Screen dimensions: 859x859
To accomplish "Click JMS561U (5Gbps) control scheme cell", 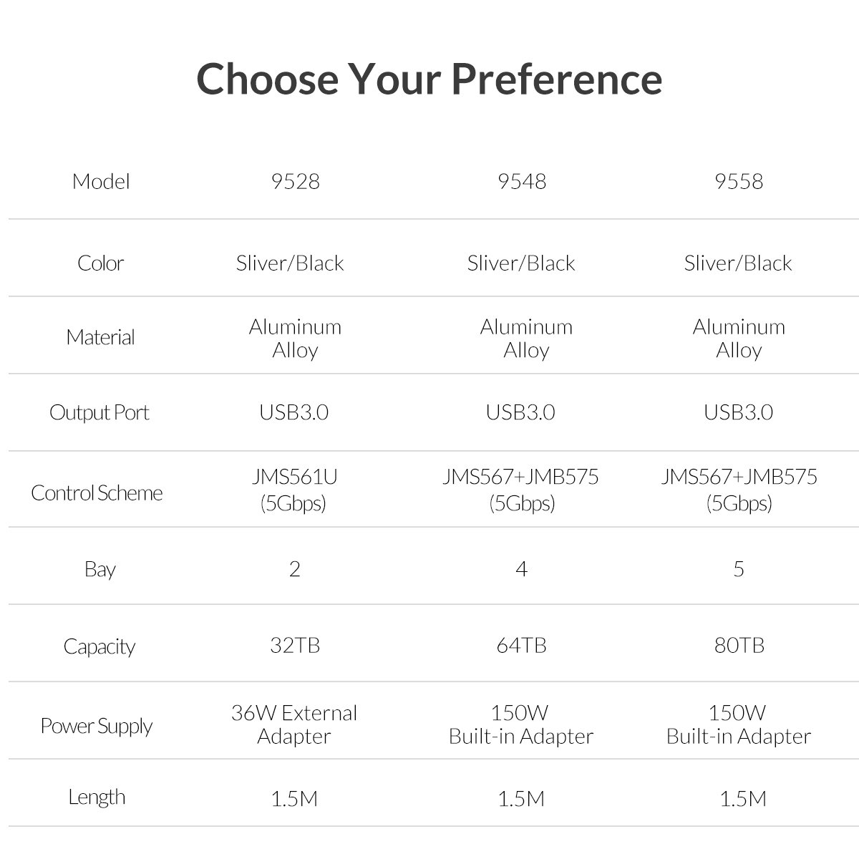I will [293, 490].
